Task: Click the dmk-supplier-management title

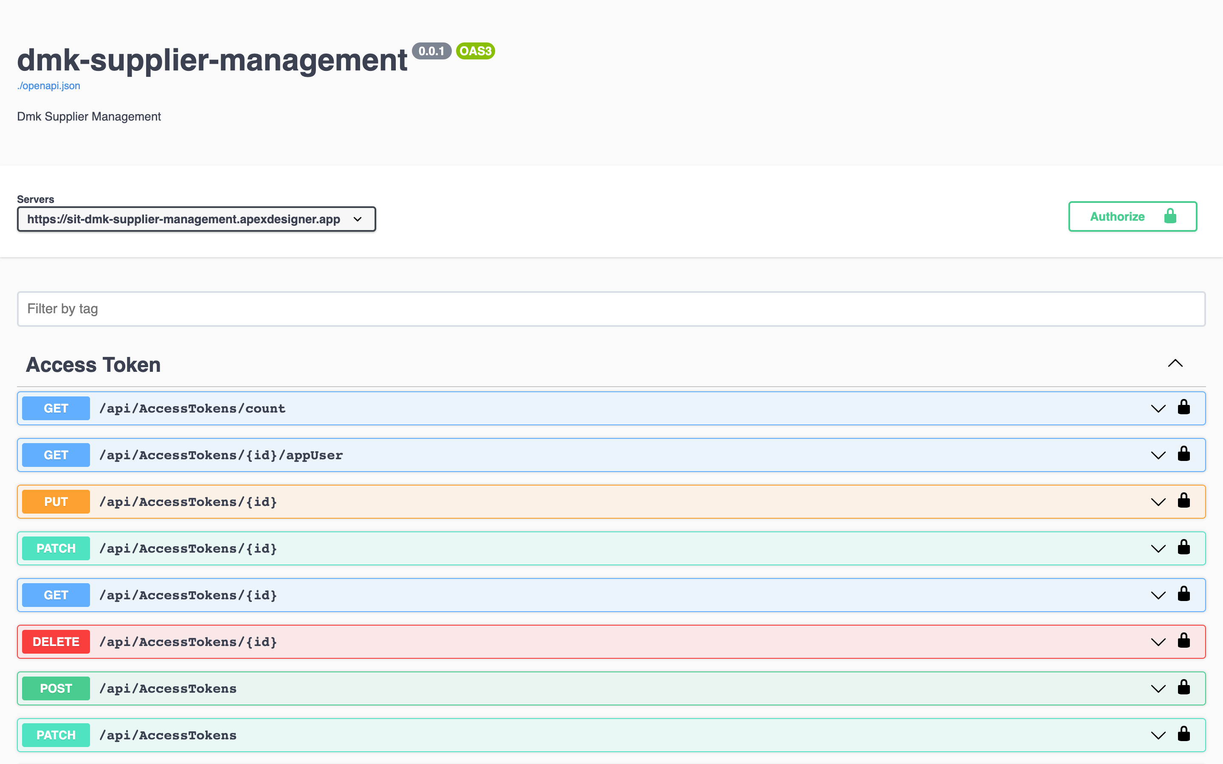Action: [x=212, y=60]
